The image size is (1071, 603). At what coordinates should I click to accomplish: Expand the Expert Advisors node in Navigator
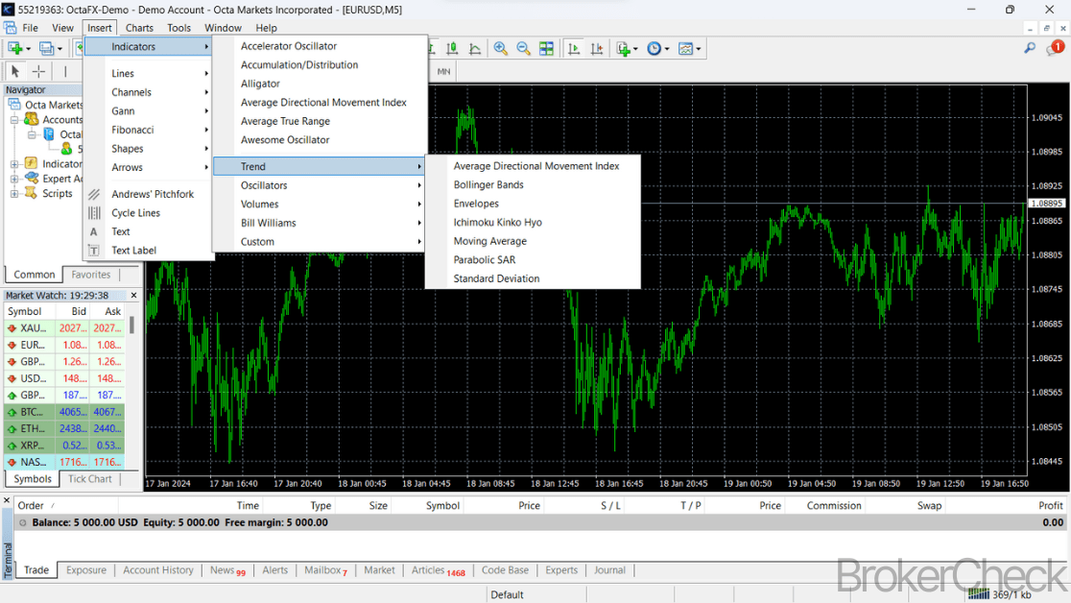pyautogui.click(x=14, y=179)
